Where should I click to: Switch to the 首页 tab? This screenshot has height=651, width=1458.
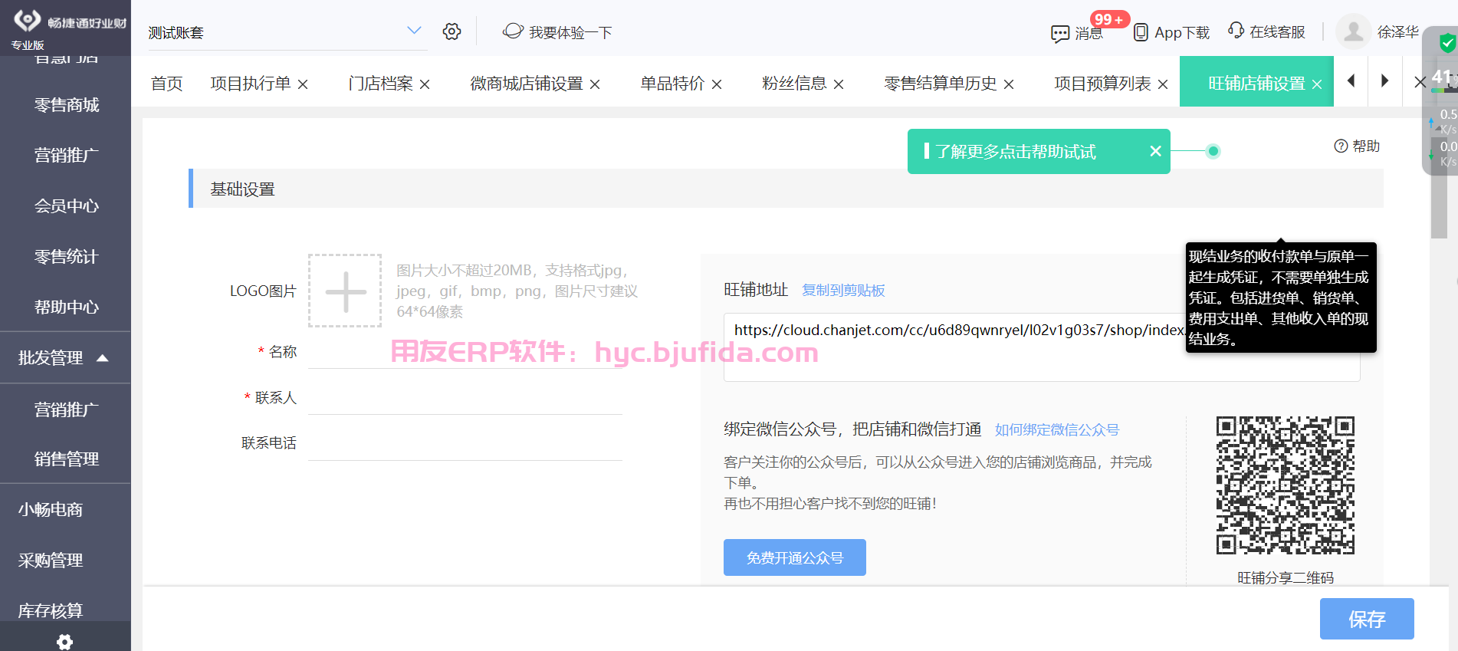tap(166, 84)
